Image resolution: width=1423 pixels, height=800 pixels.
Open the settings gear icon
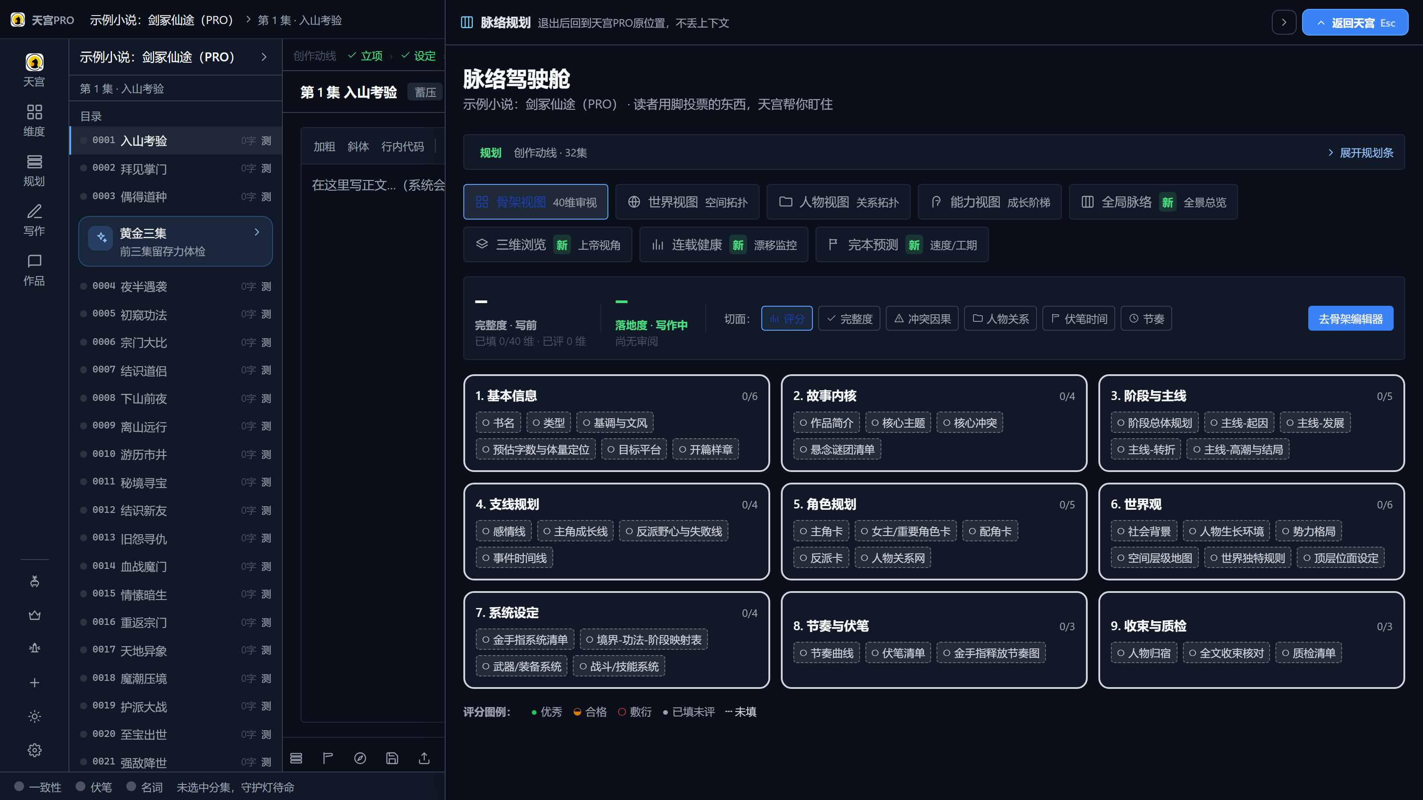(x=34, y=750)
